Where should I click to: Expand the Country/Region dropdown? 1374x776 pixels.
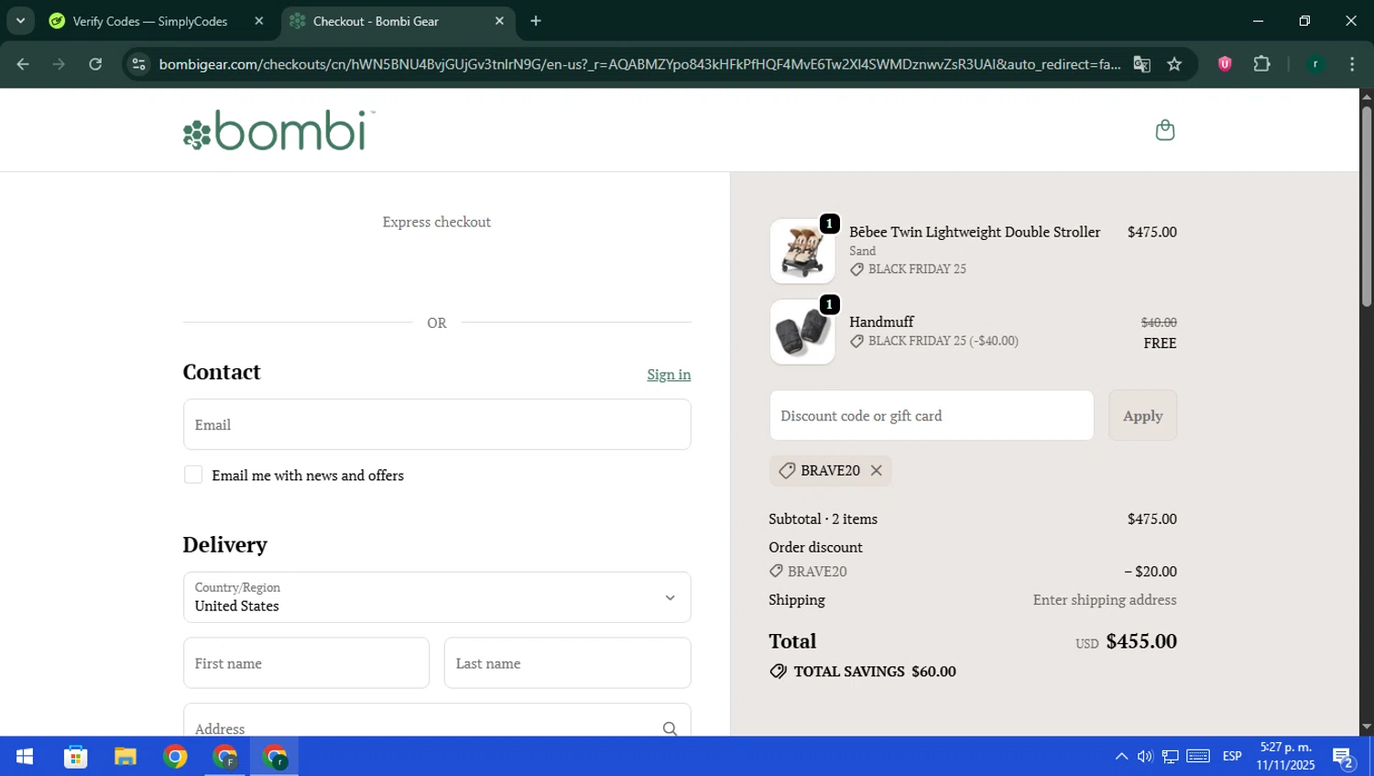tap(437, 597)
